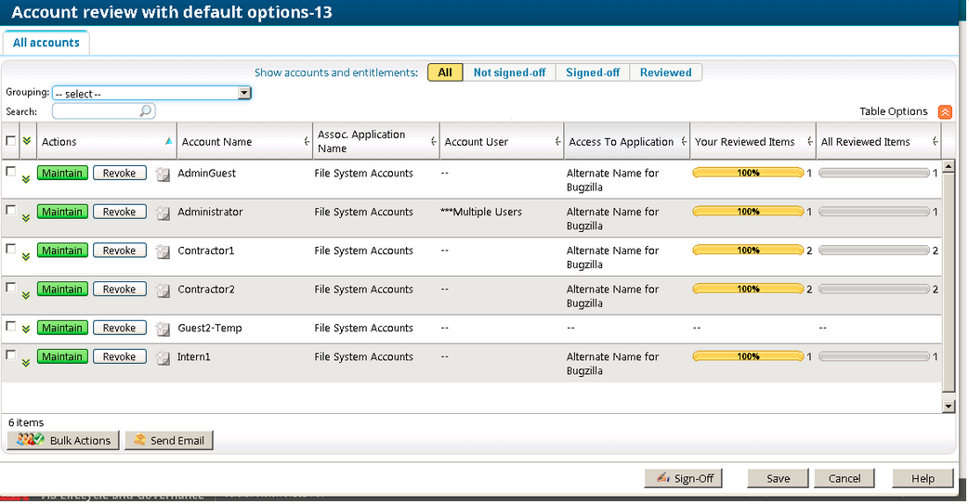Toggle the select-all checkbox in header

[x=11, y=141]
